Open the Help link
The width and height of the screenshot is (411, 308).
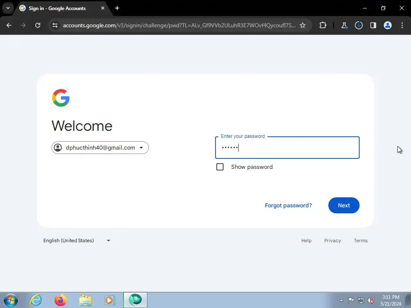tap(306, 241)
